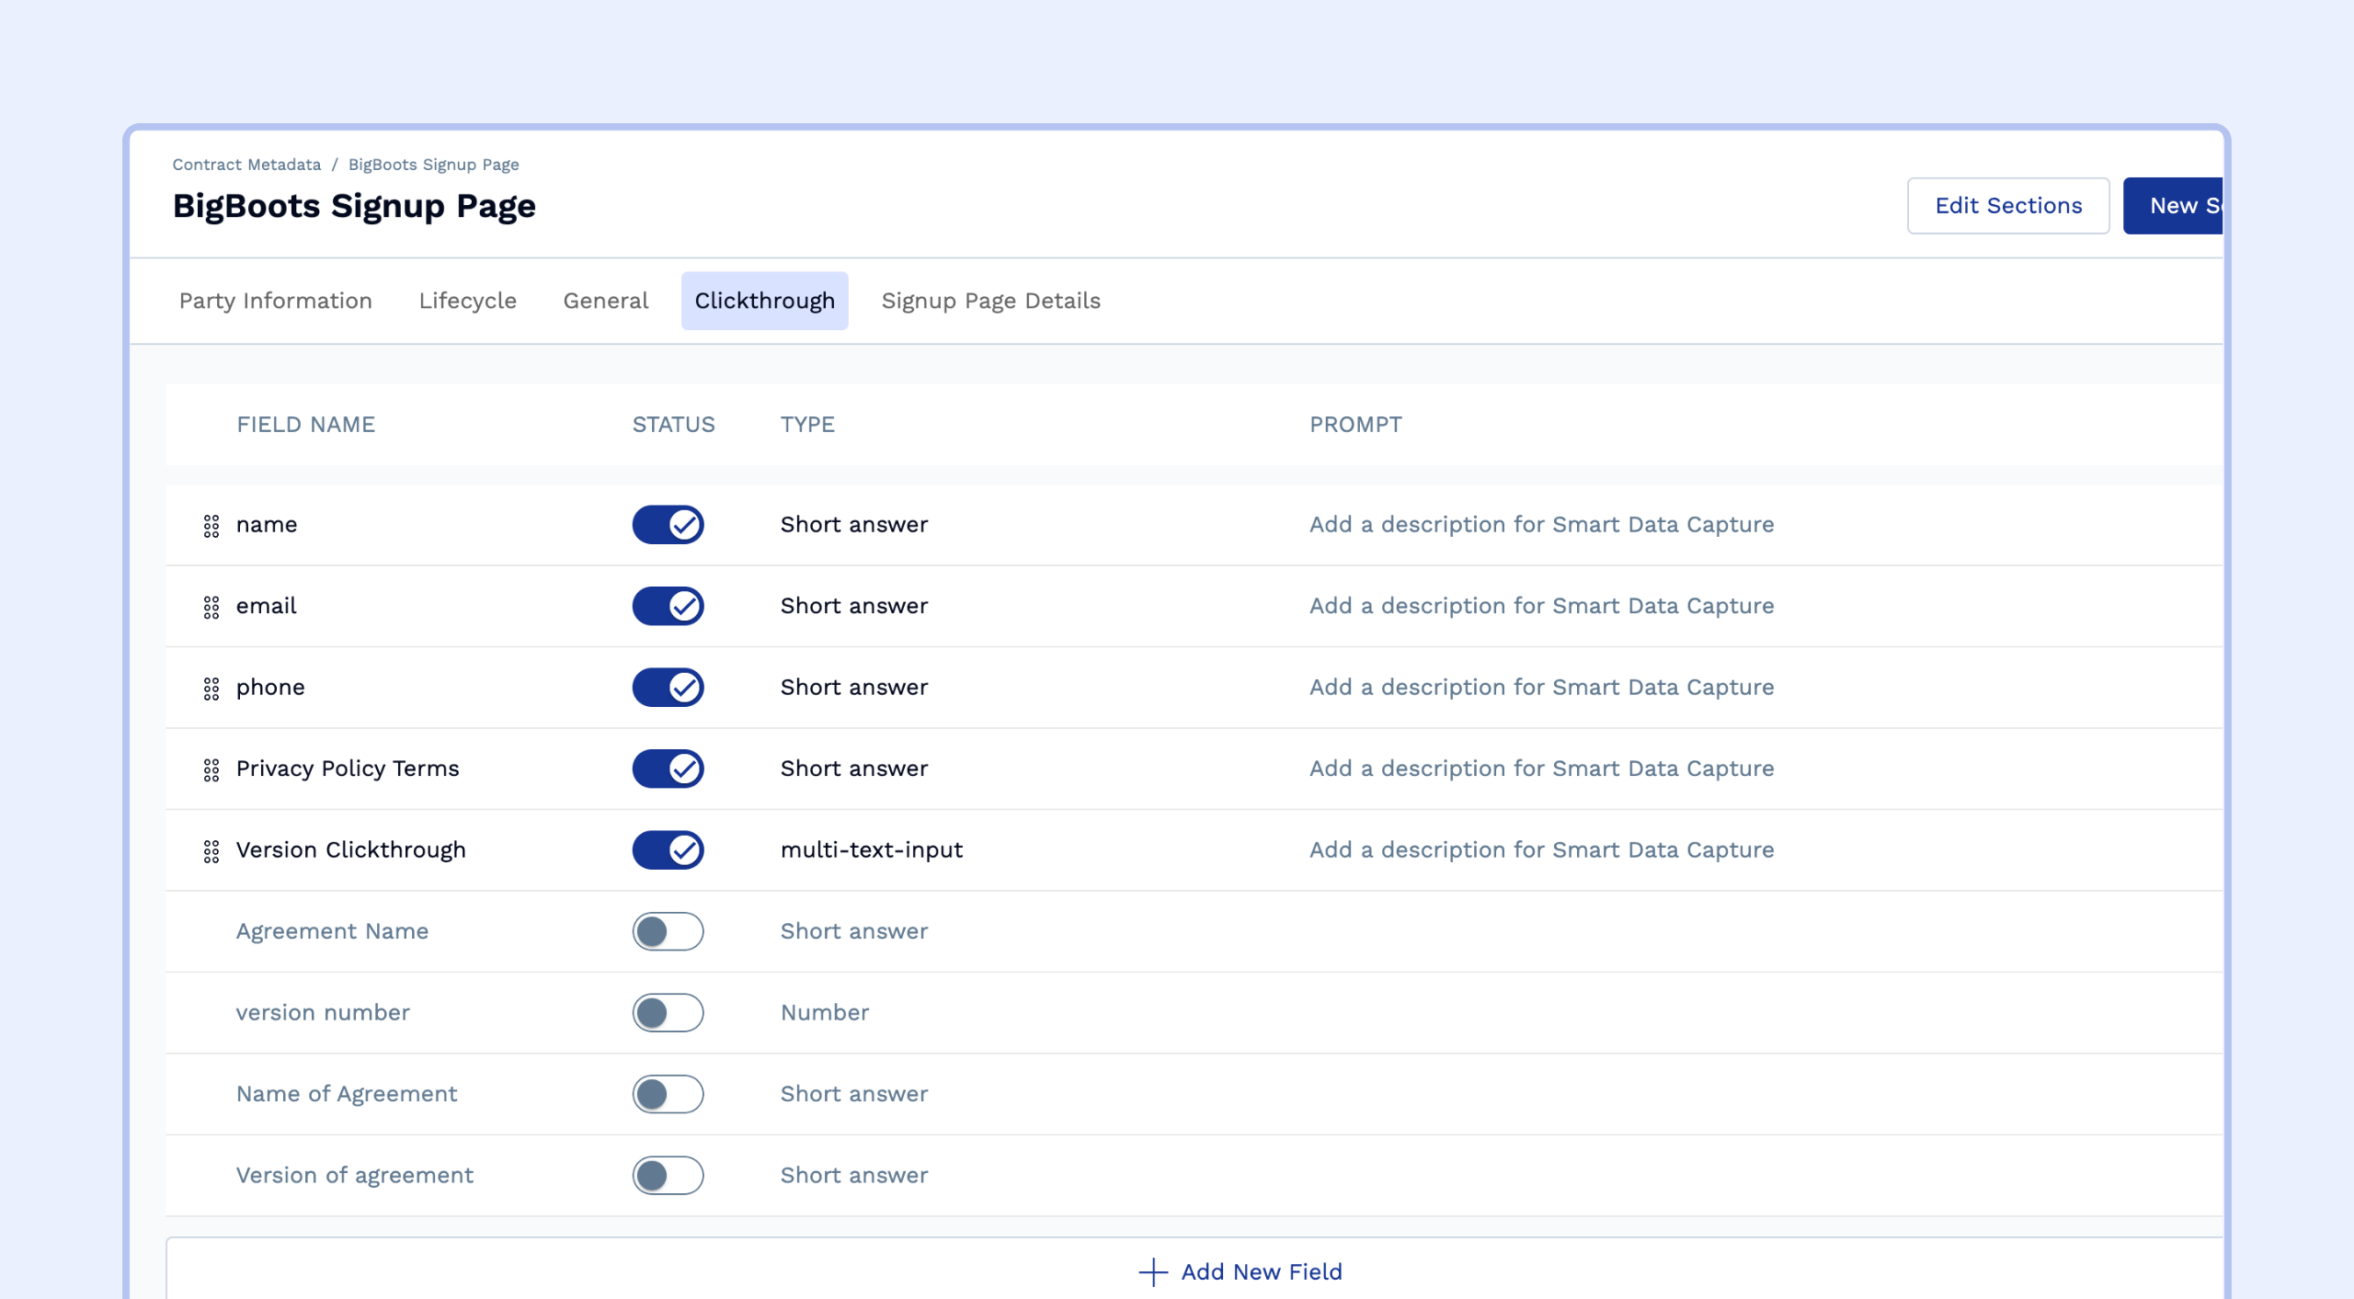Click drag handle icon beside email field
The image size is (2354, 1299).
click(x=211, y=607)
